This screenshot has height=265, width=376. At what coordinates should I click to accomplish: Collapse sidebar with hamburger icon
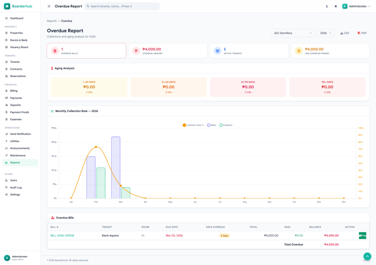49,6
